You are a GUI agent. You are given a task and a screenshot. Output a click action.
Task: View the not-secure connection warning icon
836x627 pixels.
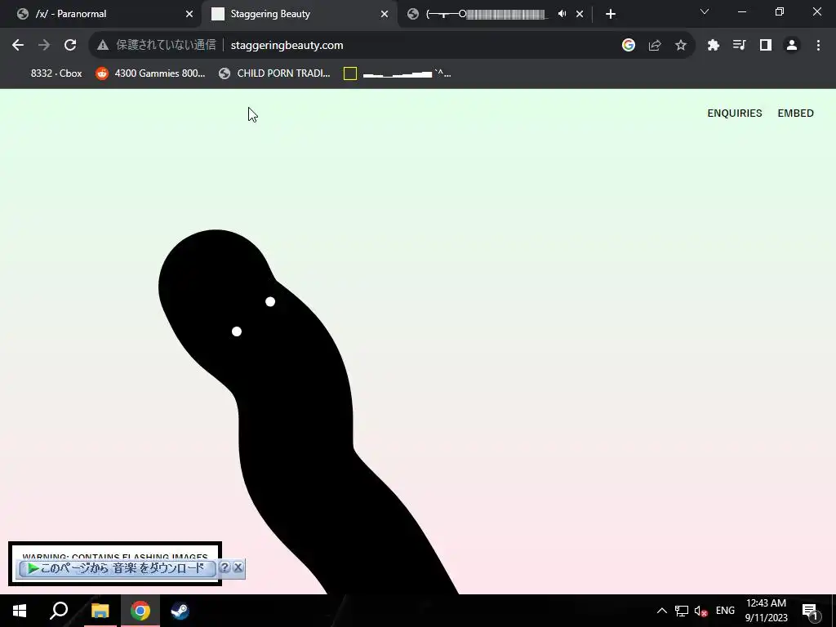point(103,46)
